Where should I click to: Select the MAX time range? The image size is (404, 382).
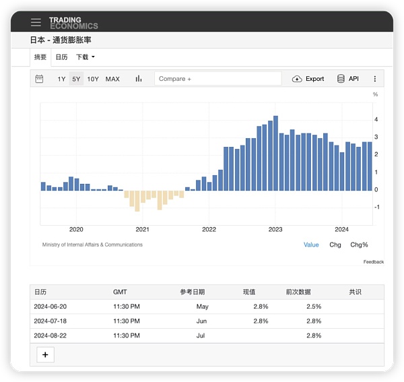tap(112, 79)
